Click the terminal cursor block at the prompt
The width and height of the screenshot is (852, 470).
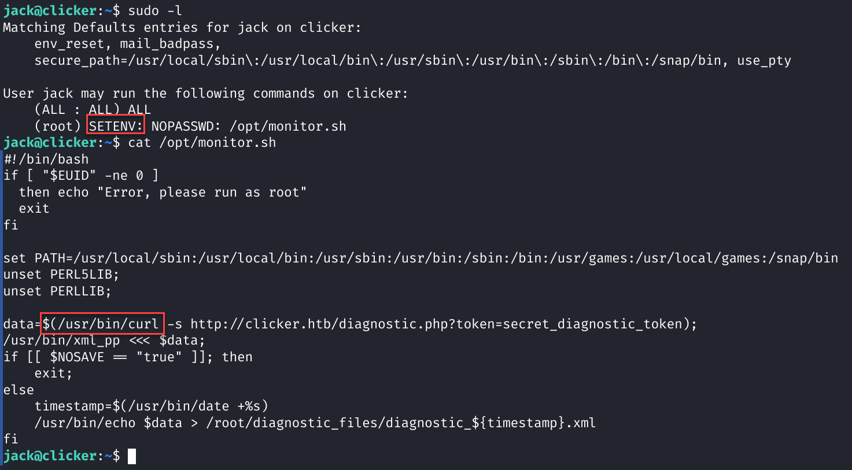coord(132,456)
